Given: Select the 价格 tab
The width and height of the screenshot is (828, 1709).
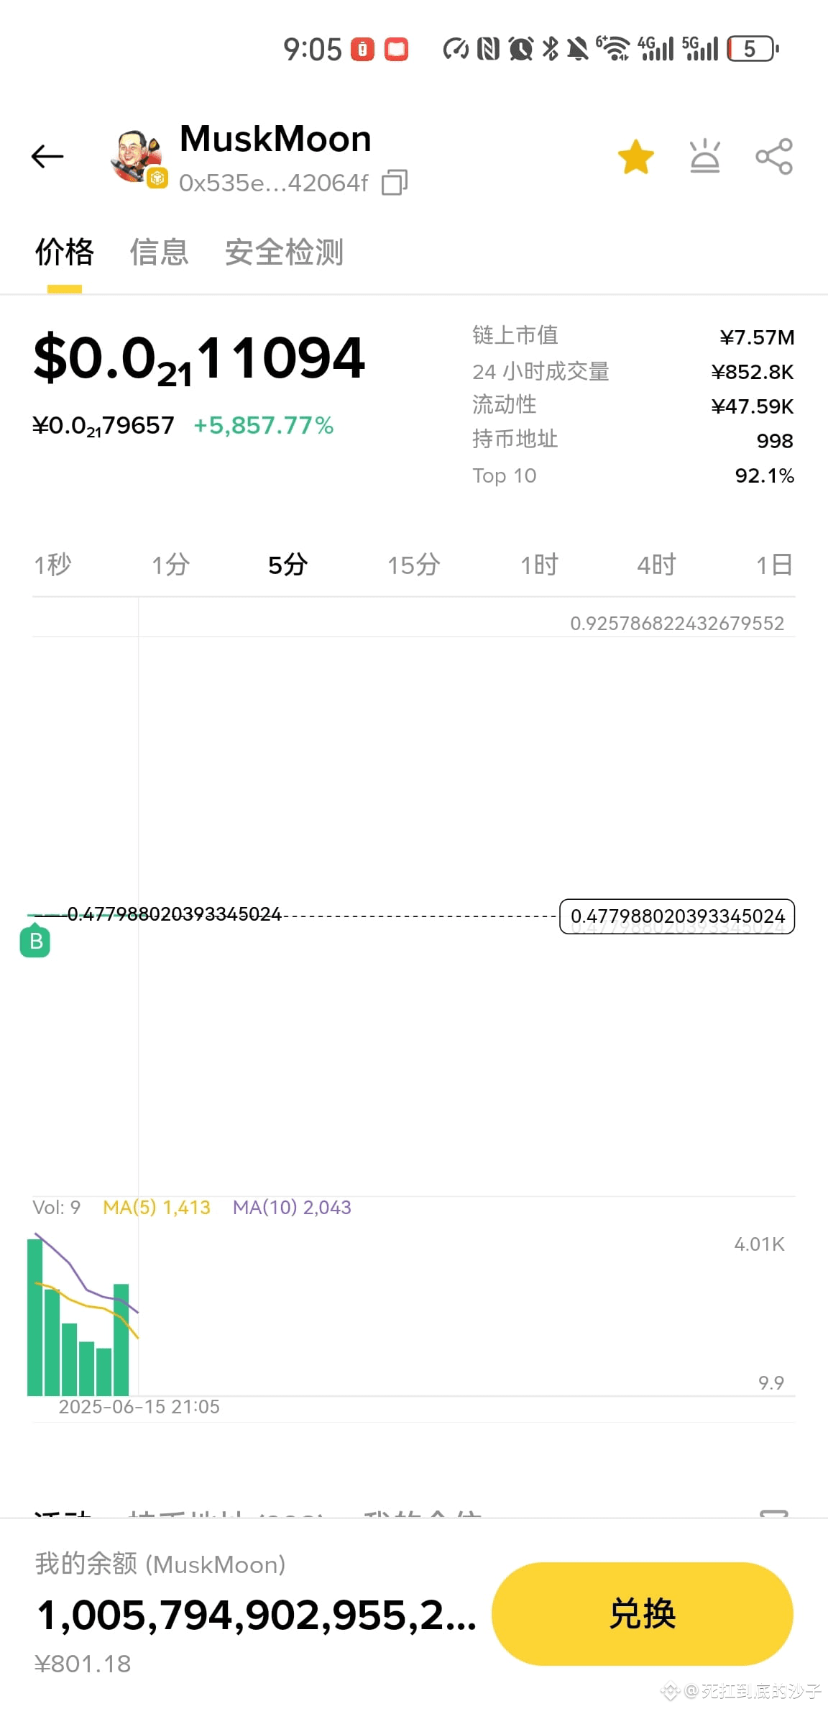Looking at the screenshot, I should [65, 252].
